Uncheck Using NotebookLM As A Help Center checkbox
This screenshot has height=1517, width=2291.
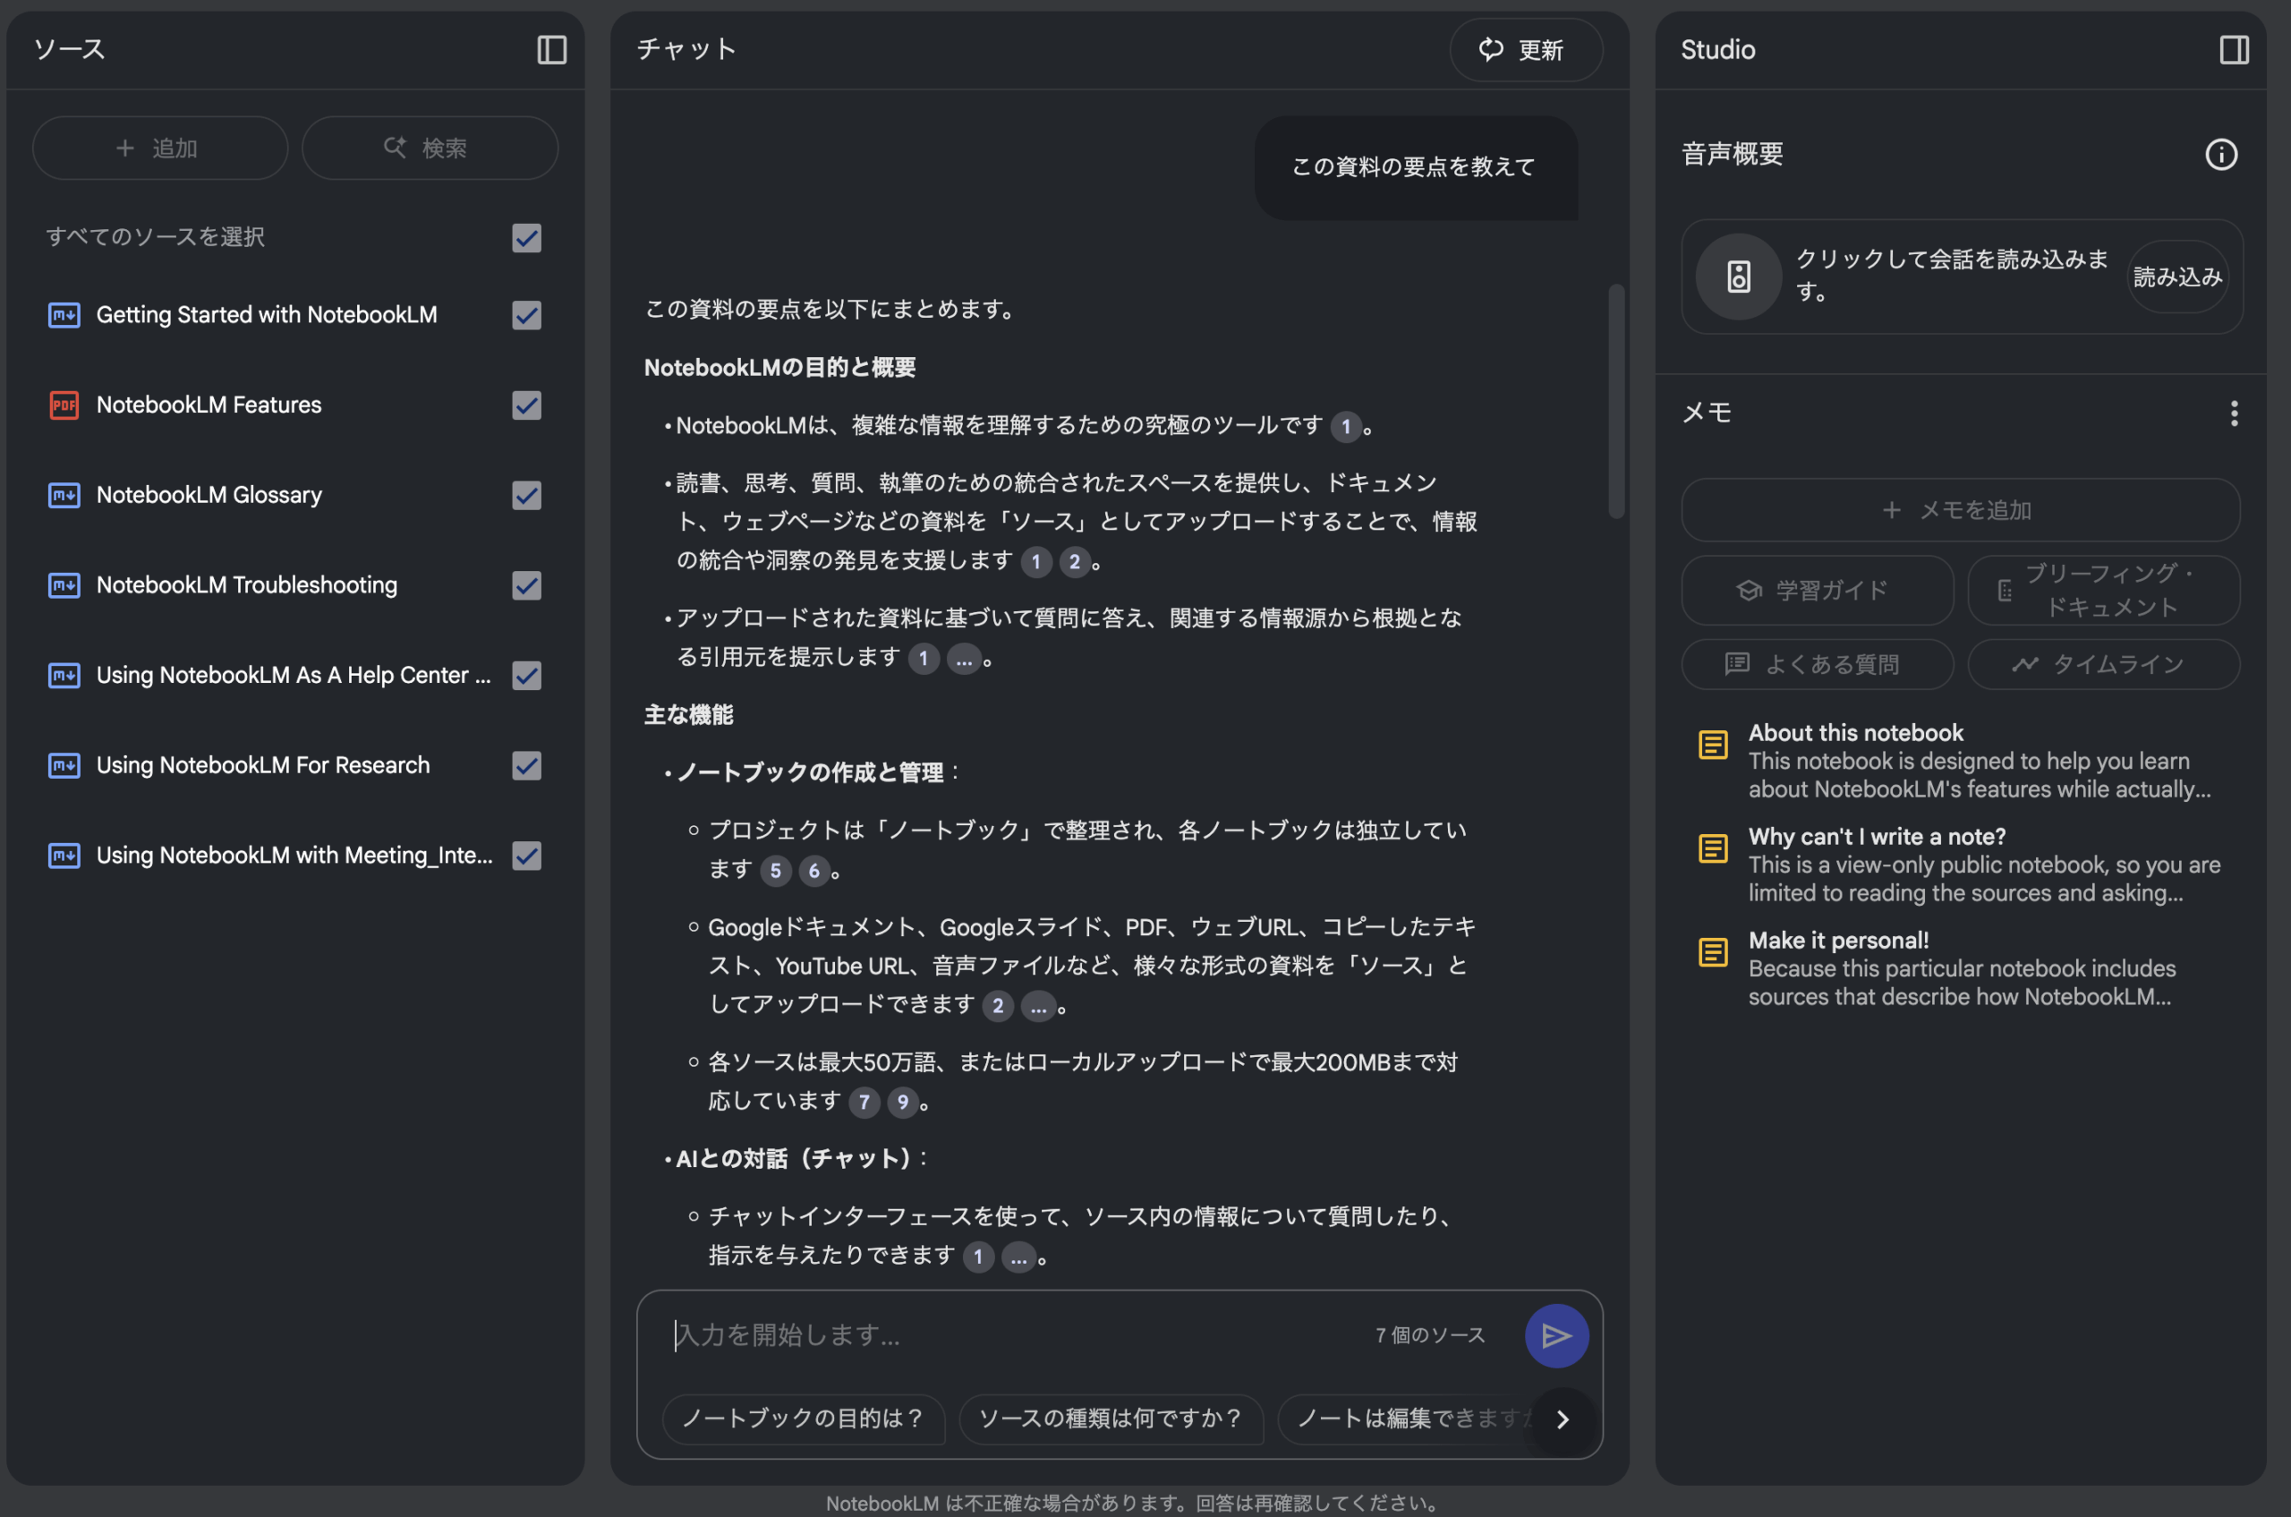point(526,676)
